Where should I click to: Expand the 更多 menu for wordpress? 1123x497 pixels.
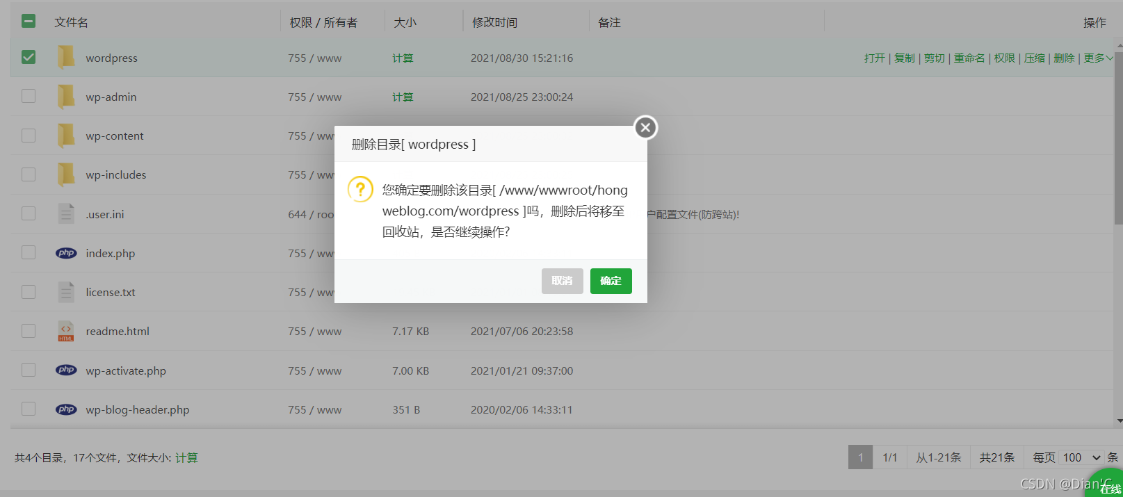(x=1099, y=58)
